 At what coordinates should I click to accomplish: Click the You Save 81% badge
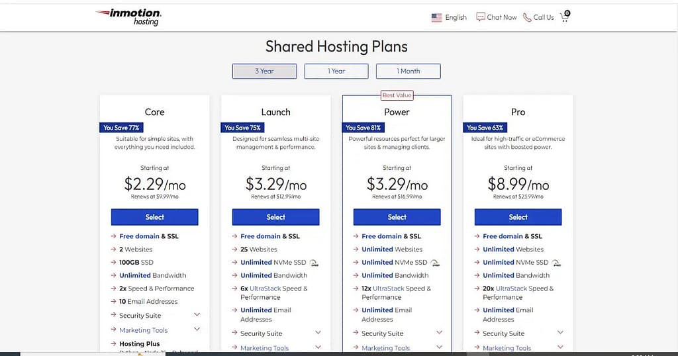[363, 128]
